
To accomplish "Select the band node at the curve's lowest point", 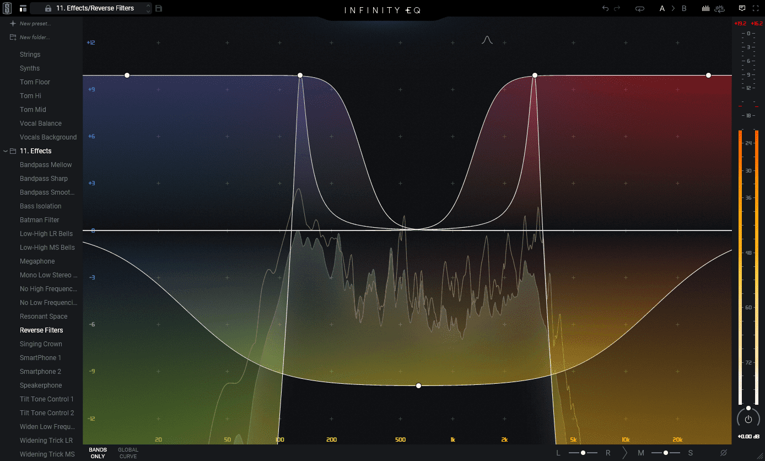I will 418,385.
